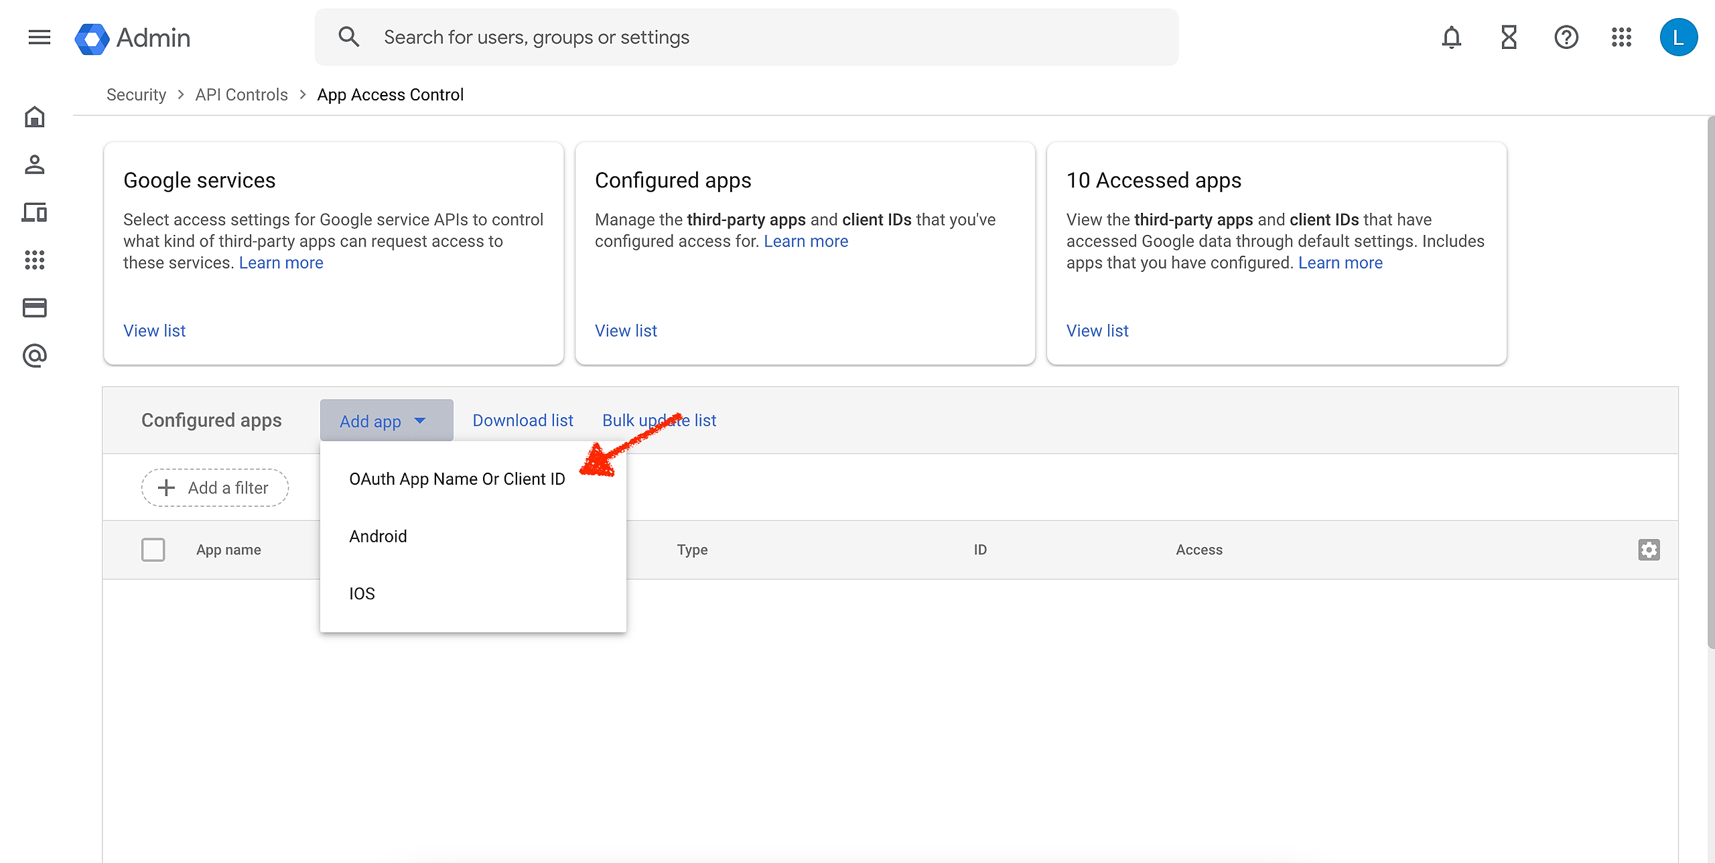Choose IOS from Add app menu

[473, 594]
